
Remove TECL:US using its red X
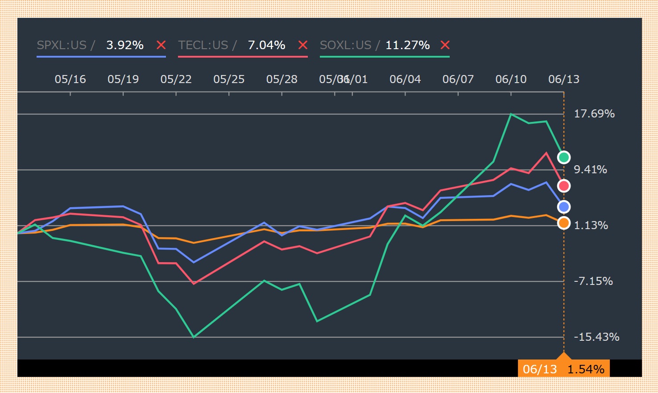click(x=303, y=45)
